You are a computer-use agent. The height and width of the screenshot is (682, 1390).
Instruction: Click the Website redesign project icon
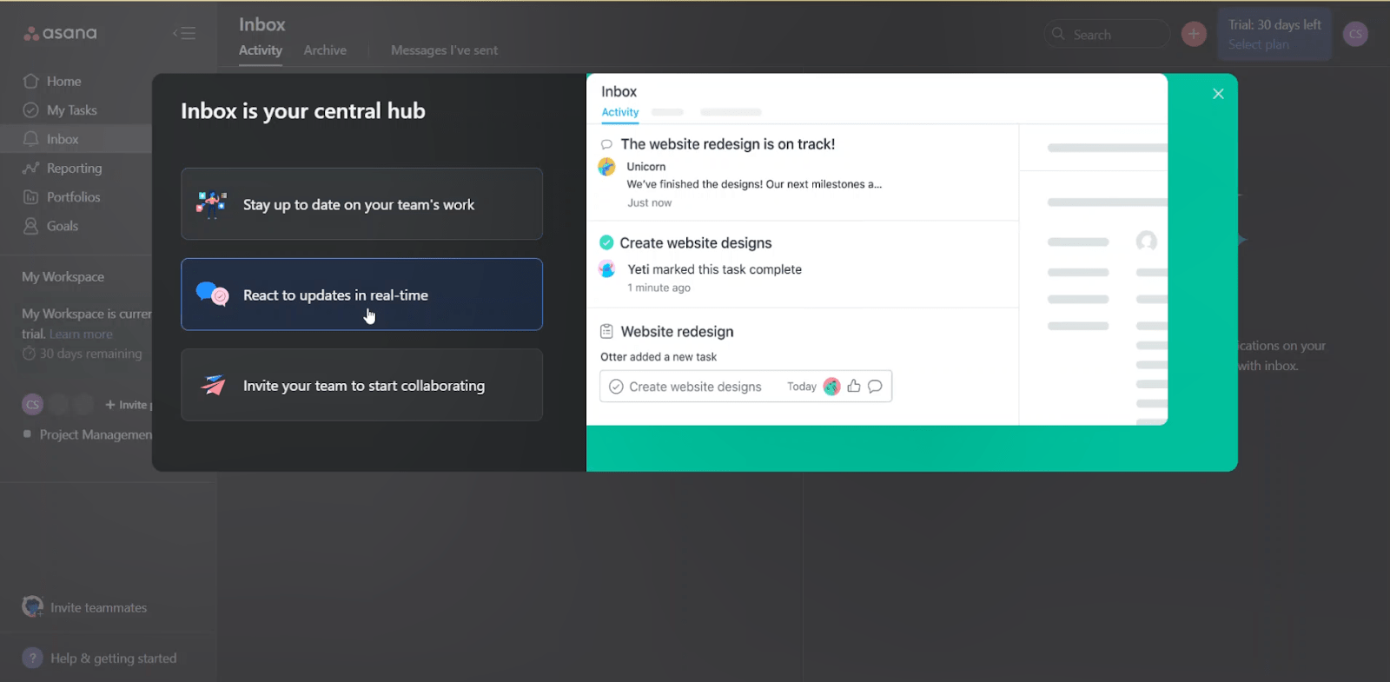coord(606,331)
